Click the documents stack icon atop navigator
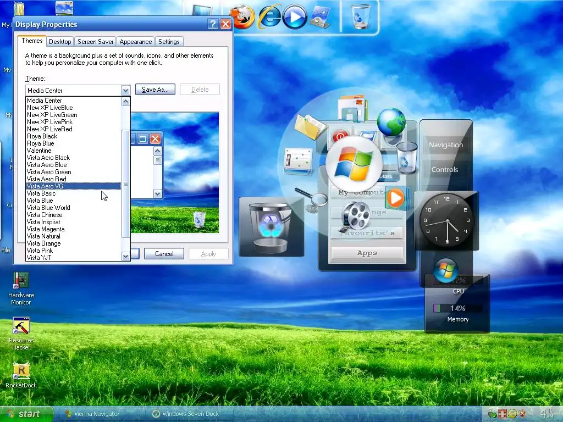 click(x=352, y=108)
